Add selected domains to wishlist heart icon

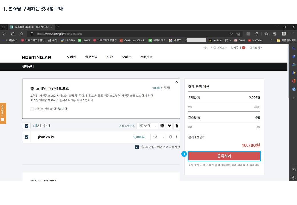[169, 126]
